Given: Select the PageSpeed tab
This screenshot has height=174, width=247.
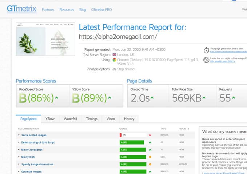Looking at the screenshot, I should point(28,119).
